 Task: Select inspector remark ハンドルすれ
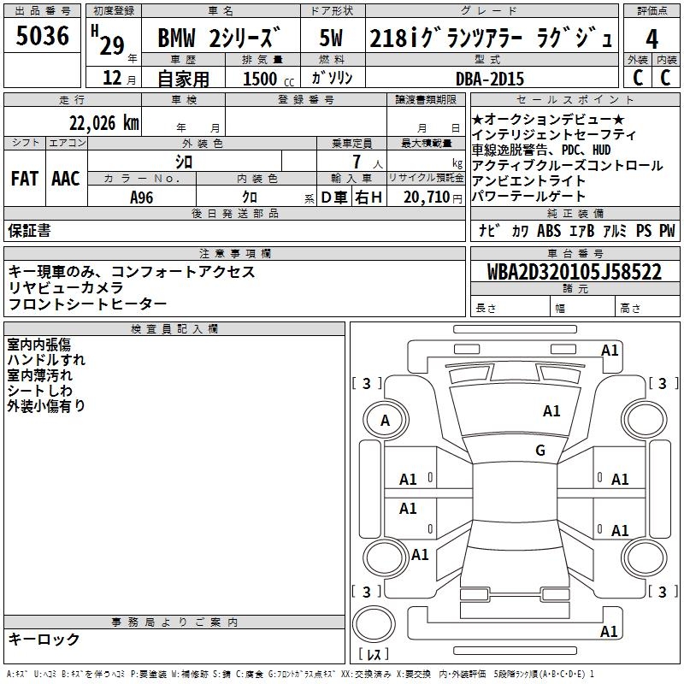pyautogui.click(x=46, y=360)
